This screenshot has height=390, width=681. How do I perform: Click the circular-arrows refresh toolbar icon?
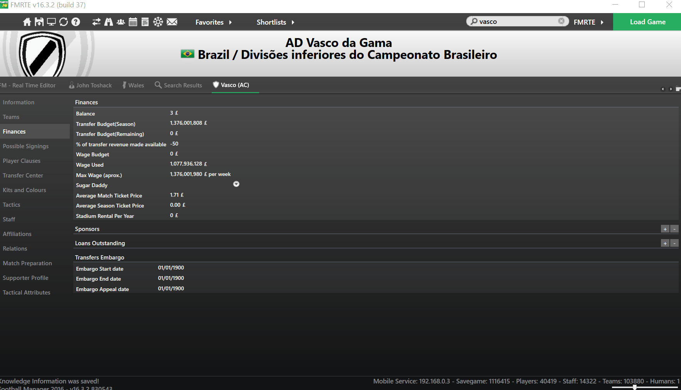pyautogui.click(x=64, y=22)
